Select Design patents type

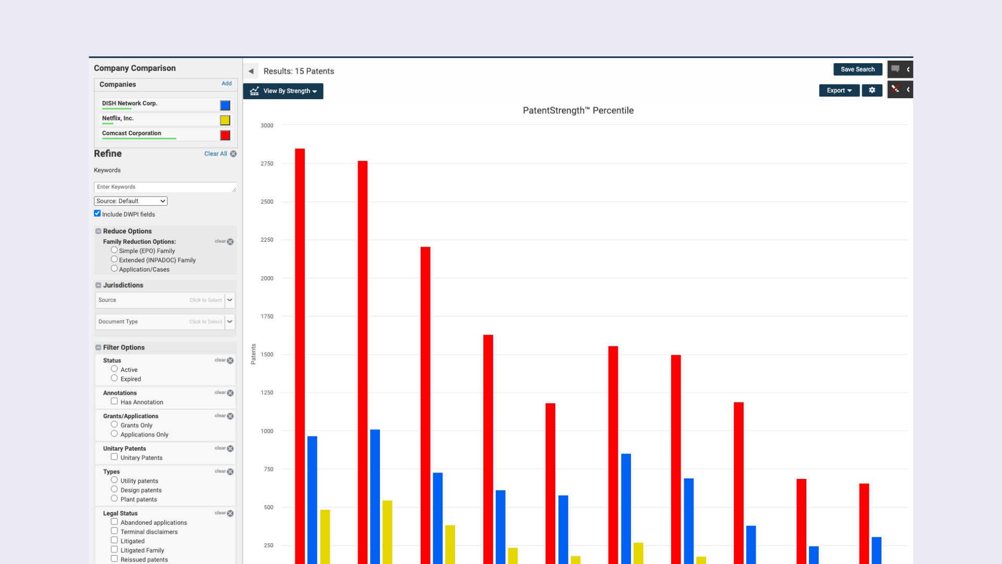coord(114,489)
